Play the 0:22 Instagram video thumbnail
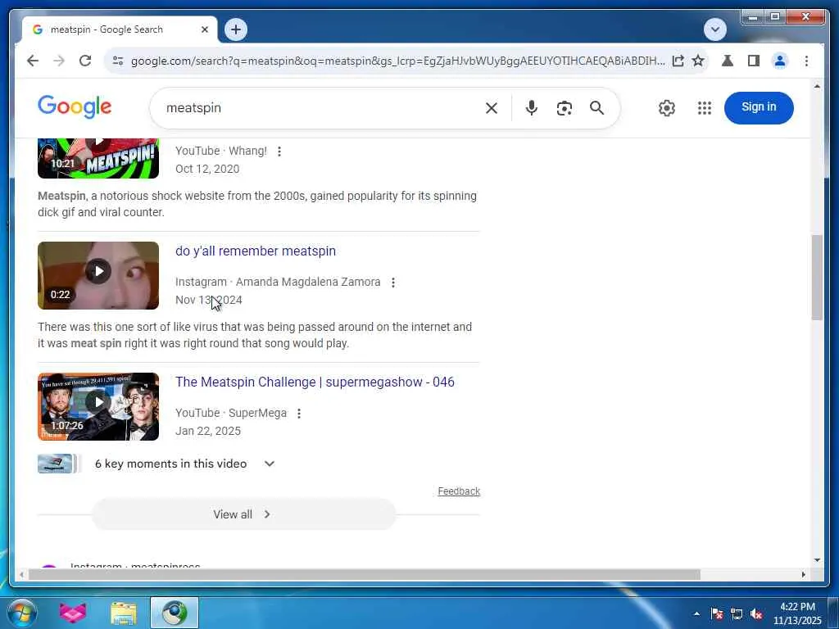 (x=98, y=275)
